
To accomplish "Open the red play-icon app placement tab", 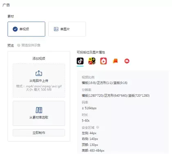I will 104,61.
